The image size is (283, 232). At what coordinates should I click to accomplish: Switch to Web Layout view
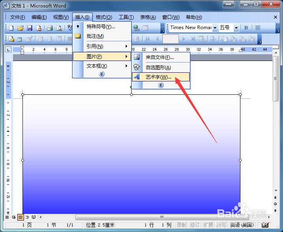pyautogui.click(x=13, y=217)
